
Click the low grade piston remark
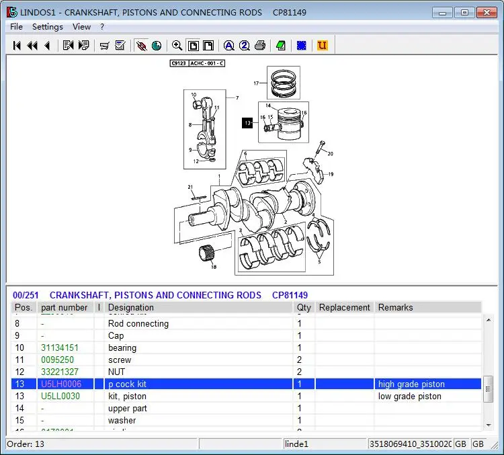click(x=409, y=396)
